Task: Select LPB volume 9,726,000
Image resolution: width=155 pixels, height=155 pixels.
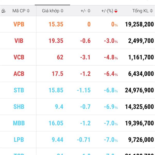Action: (141, 139)
